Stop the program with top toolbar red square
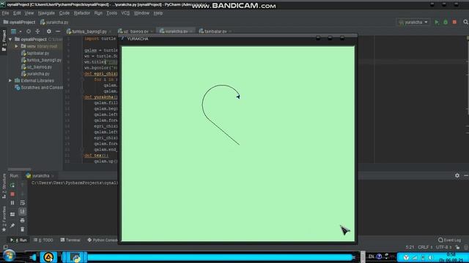The width and height of the screenshot is (469, 263). (x=454, y=23)
